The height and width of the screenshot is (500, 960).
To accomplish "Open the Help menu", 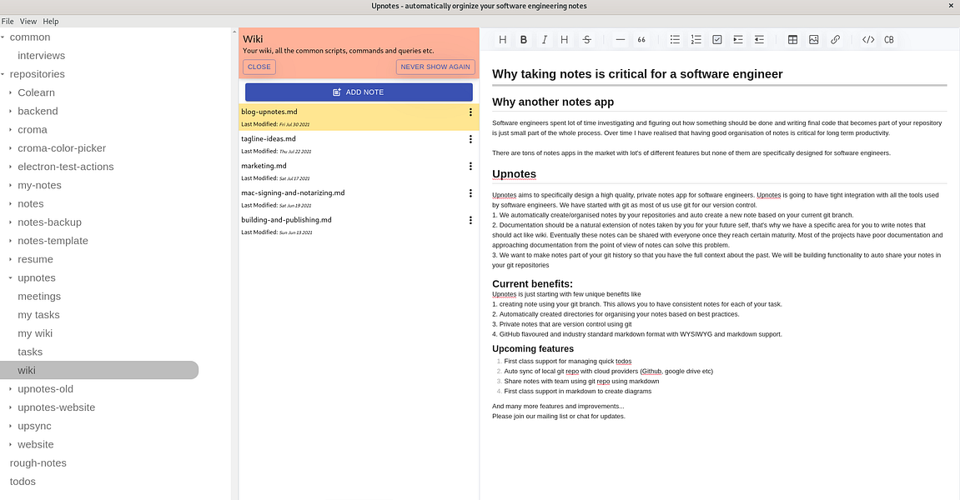I will pyautogui.click(x=51, y=22).
